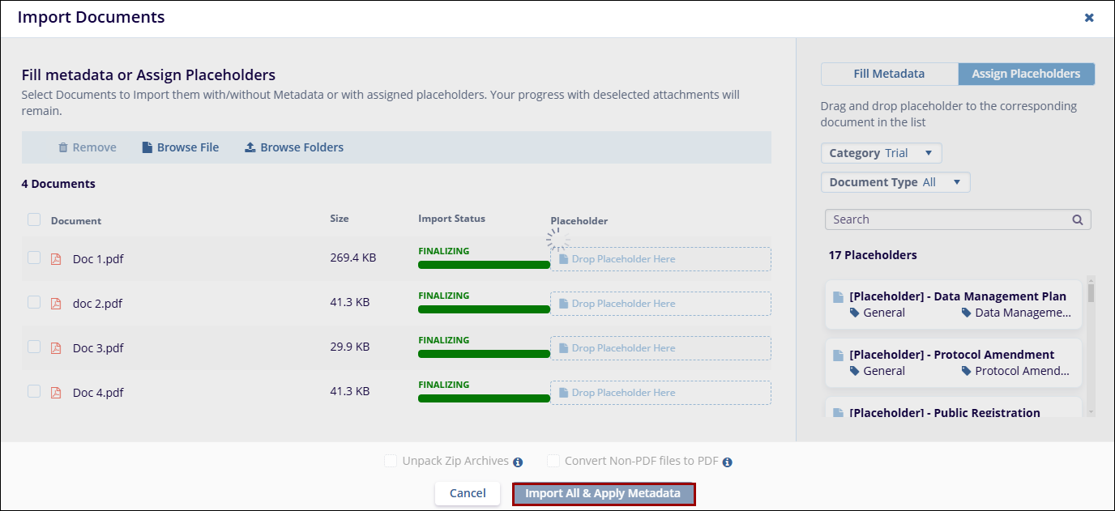Check the select-all documents header checkbox
1115x511 pixels.
[x=34, y=219]
